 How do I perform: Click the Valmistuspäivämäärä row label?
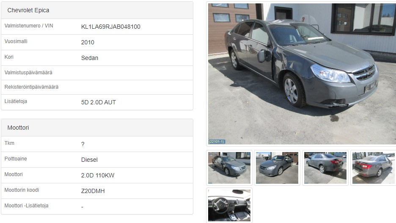pyautogui.click(x=28, y=73)
